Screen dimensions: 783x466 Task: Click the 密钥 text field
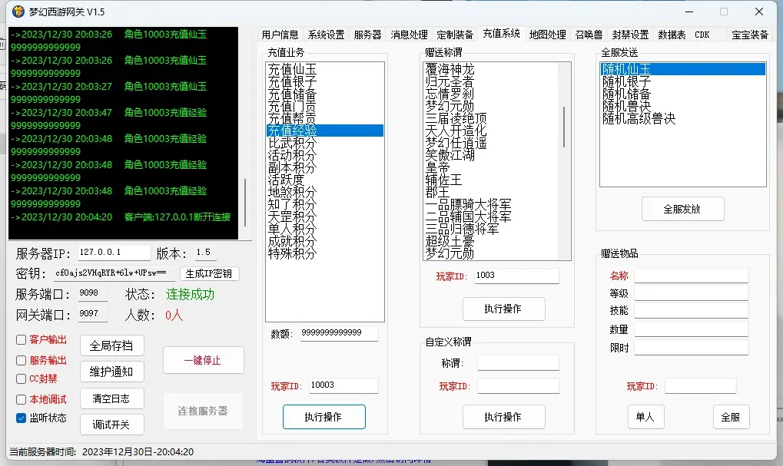coord(114,273)
